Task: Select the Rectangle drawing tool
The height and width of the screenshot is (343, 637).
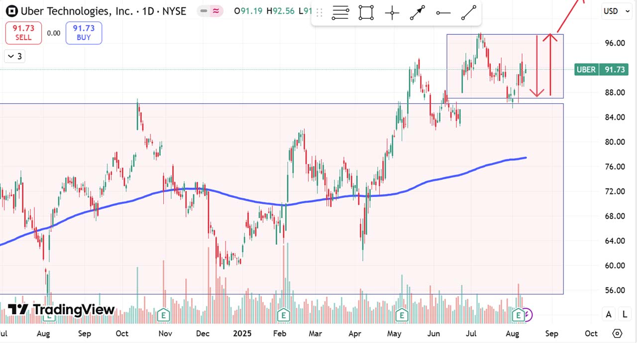Action: coord(366,13)
